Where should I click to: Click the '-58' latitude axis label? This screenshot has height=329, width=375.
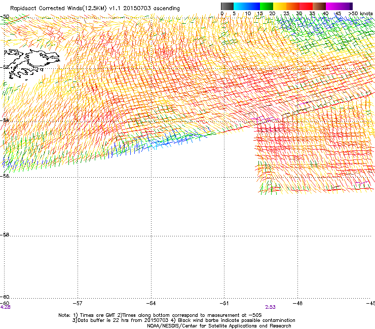5,235
